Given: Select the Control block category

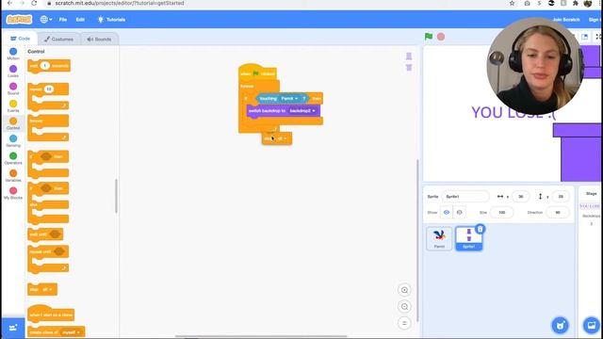Looking at the screenshot, I should [13, 123].
